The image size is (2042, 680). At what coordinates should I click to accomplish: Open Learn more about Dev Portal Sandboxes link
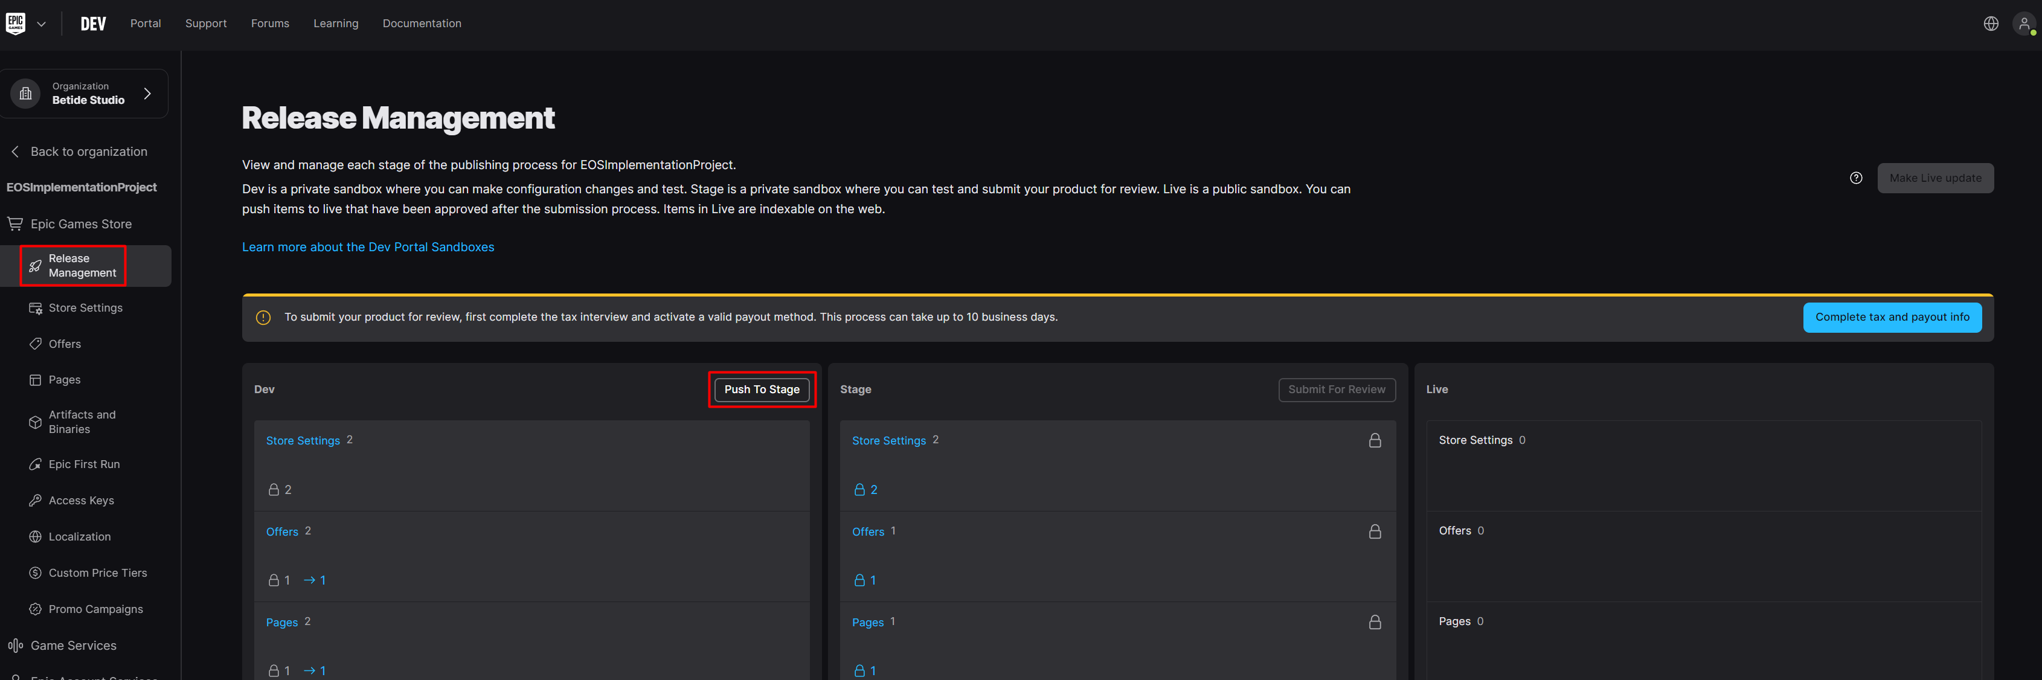coord(368,247)
